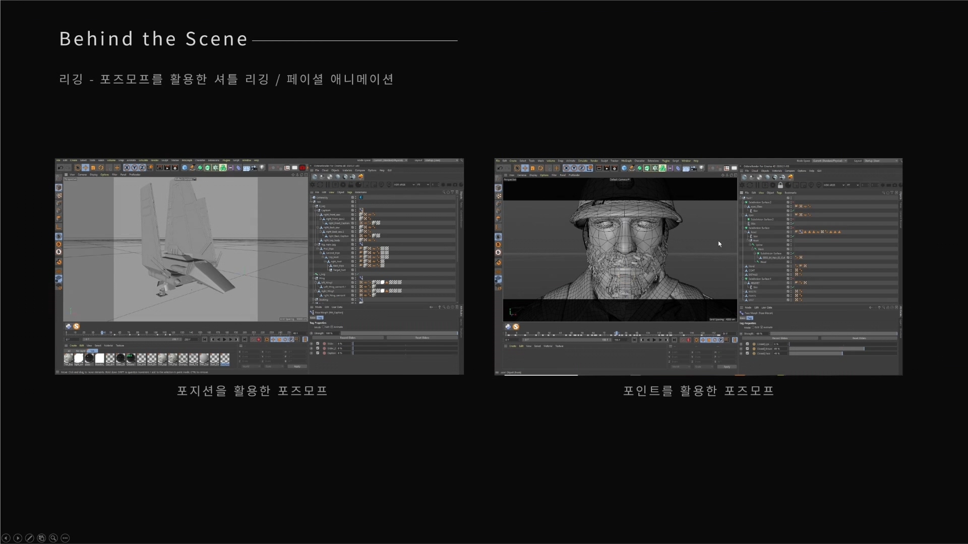Collapse the Wing hierarchy in the Object Manager

tap(313, 278)
